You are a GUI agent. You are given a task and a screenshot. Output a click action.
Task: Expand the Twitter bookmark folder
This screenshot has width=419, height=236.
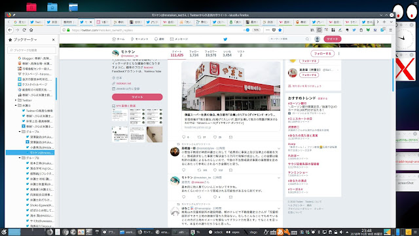(16, 100)
